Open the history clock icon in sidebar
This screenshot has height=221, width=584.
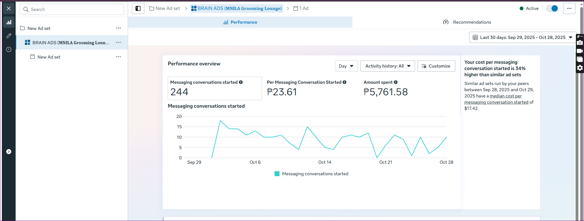pyautogui.click(x=9, y=49)
